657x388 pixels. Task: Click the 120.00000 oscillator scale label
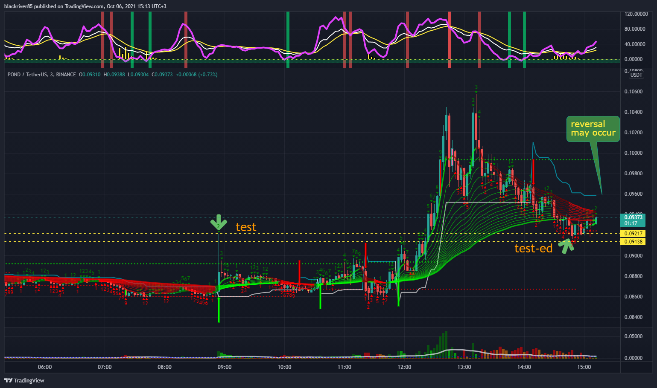[x=636, y=14]
